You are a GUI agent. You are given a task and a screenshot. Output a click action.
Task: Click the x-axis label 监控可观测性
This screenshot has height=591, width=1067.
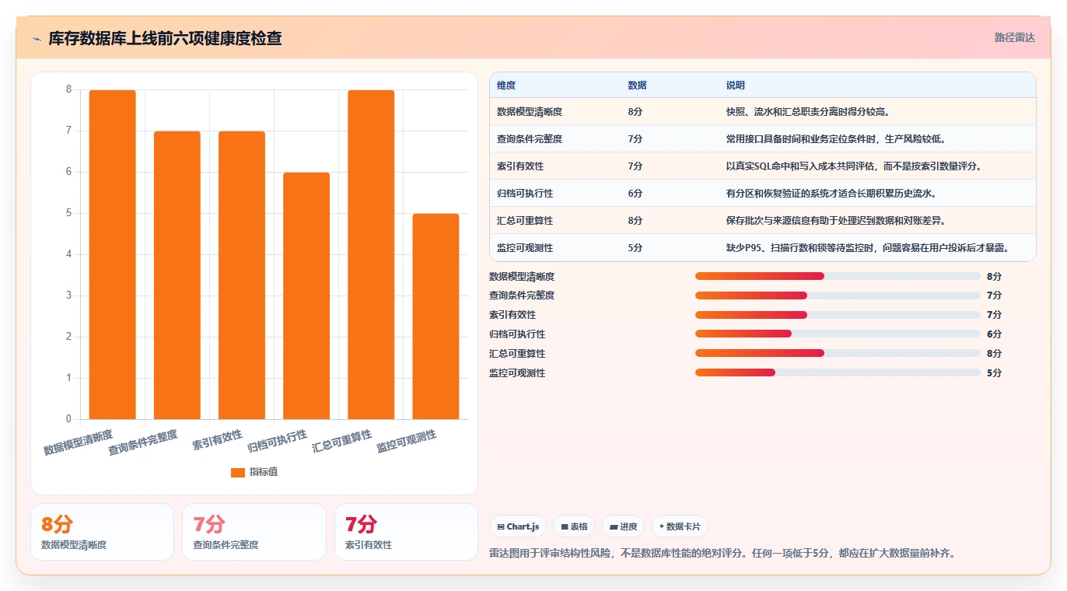click(x=407, y=442)
